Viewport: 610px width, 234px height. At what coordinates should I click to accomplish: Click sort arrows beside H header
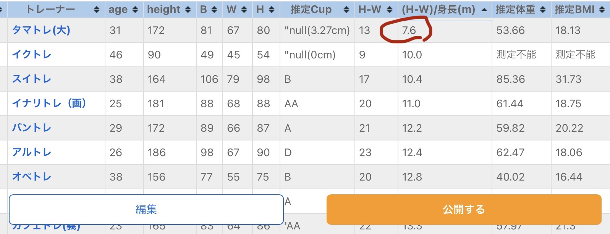click(x=272, y=10)
